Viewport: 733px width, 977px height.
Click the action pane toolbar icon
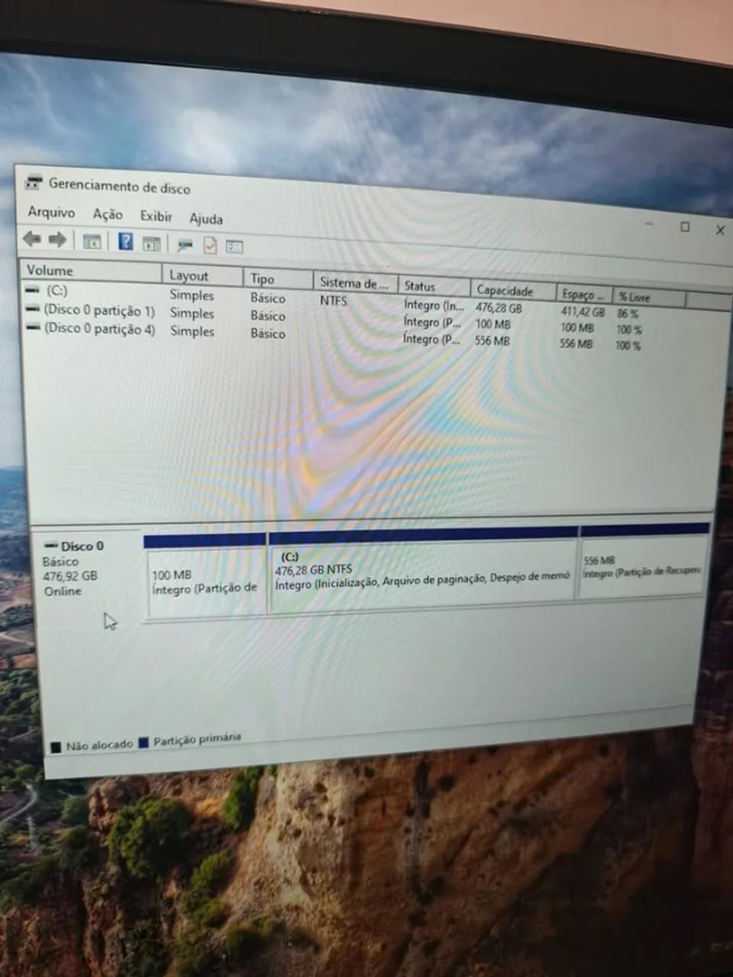point(152,243)
